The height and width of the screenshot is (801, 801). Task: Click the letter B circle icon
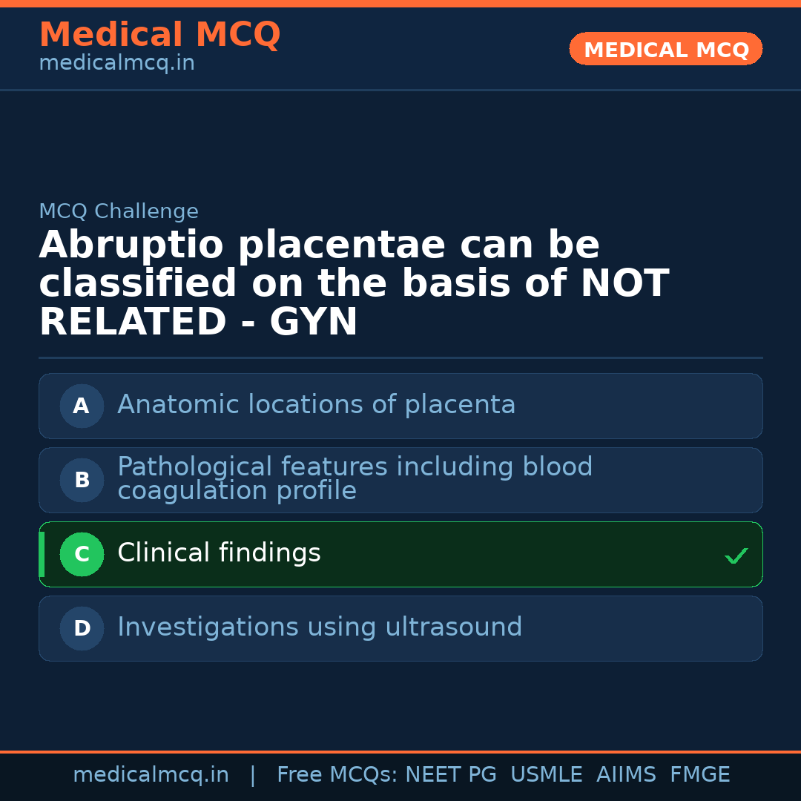coord(82,480)
